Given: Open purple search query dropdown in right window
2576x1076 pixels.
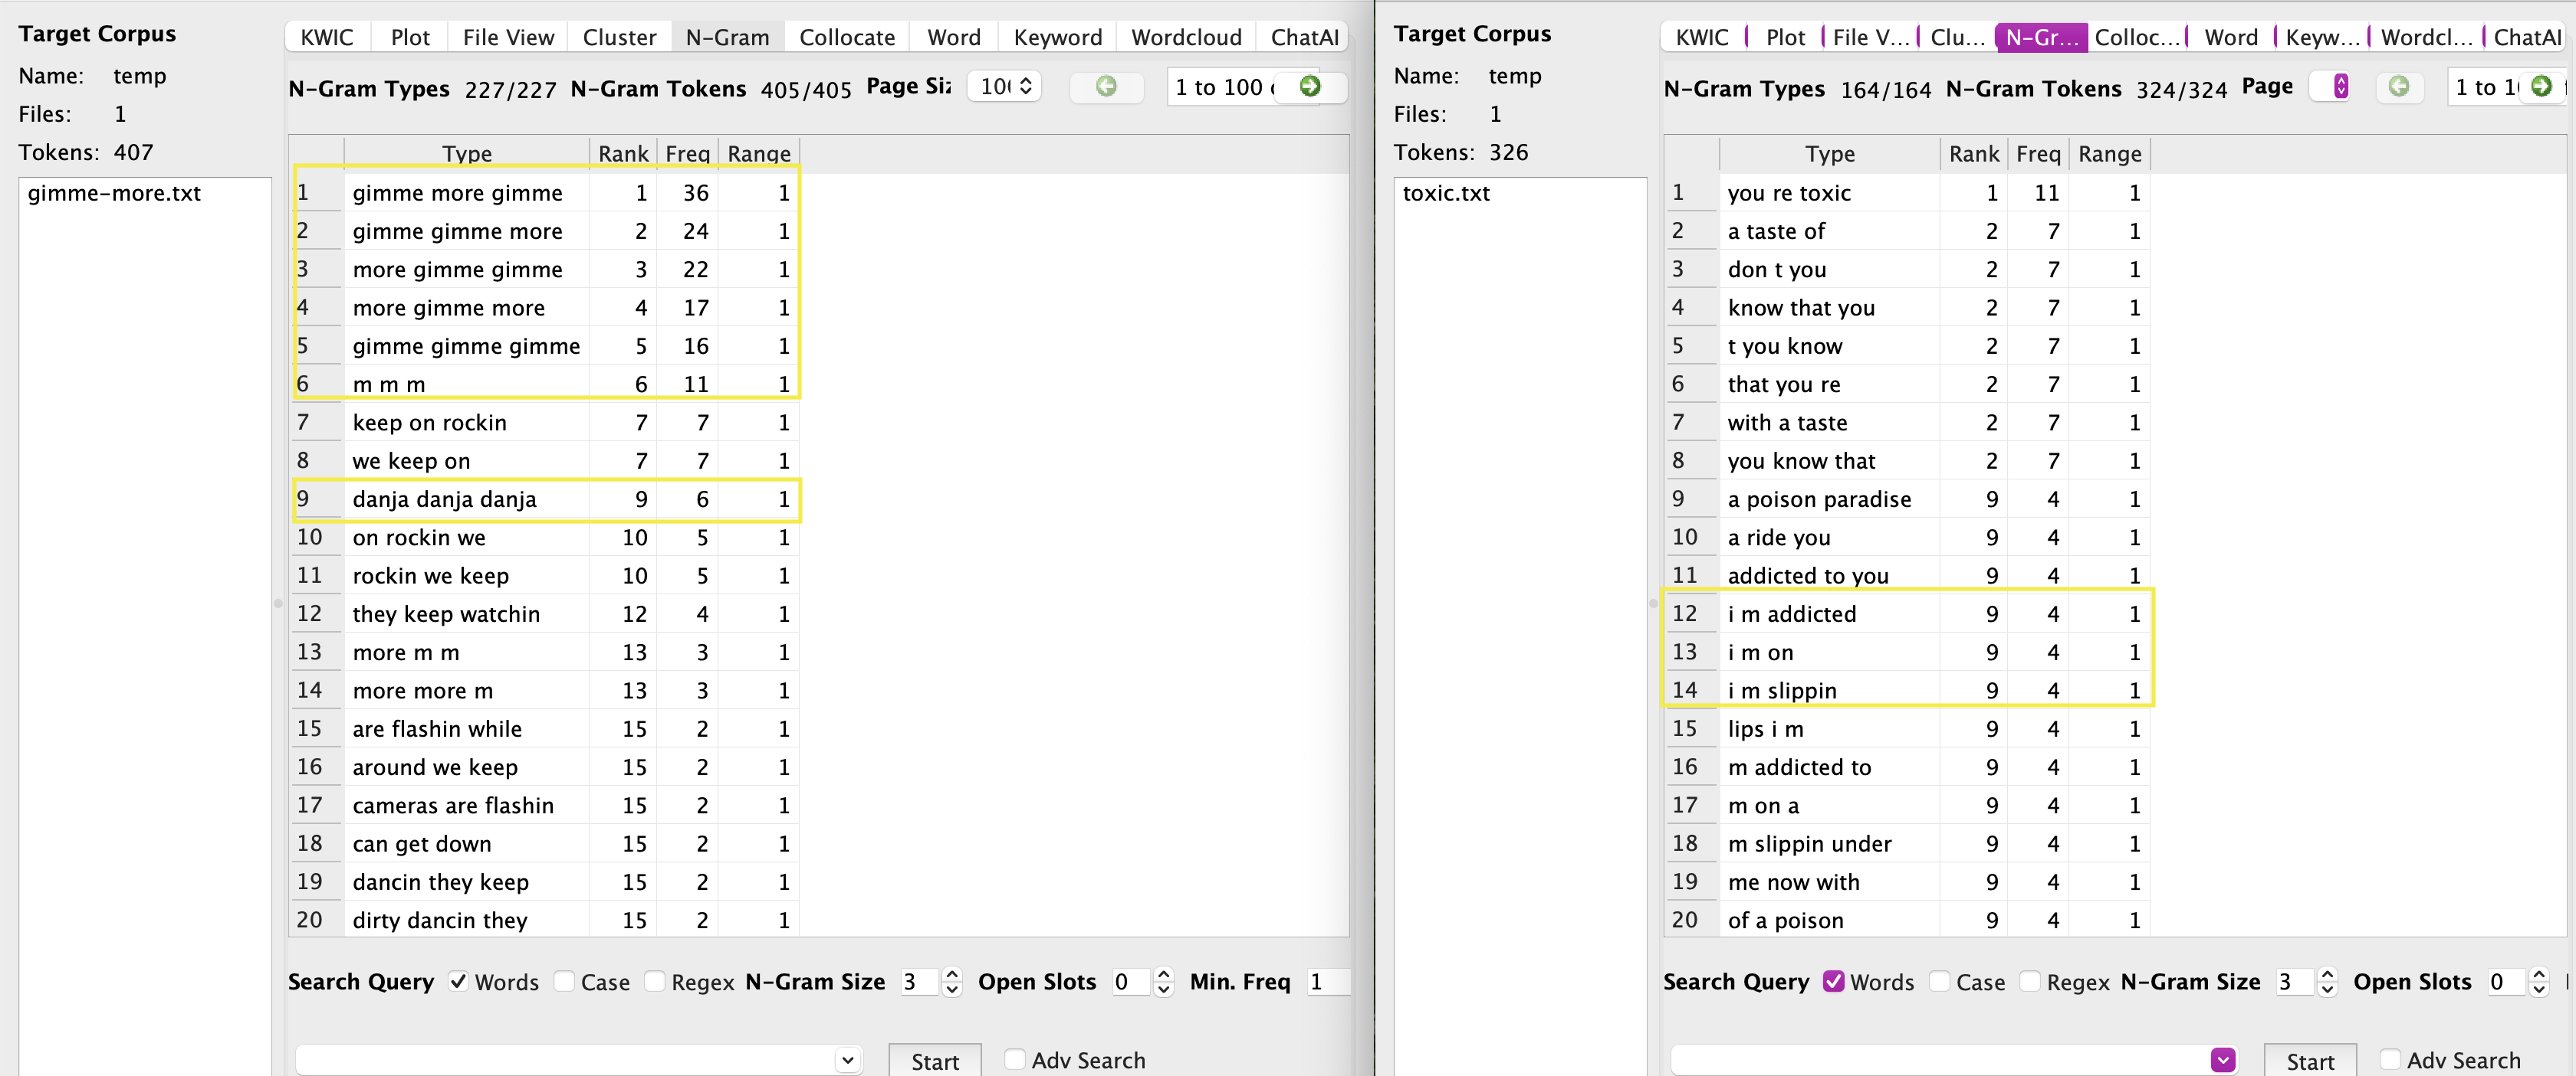Looking at the screenshot, I should pyautogui.click(x=2223, y=1060).
